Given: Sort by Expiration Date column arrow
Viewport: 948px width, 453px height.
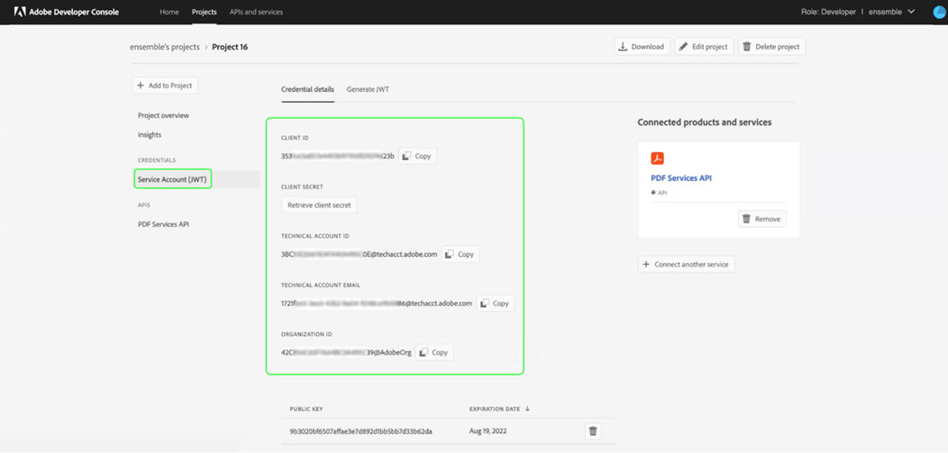Looking at the screenshot, I should (x=527, y=409).
